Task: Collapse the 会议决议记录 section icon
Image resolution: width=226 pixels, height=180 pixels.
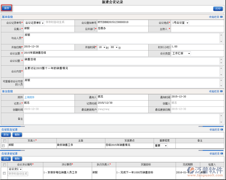Action: point(222,154)
